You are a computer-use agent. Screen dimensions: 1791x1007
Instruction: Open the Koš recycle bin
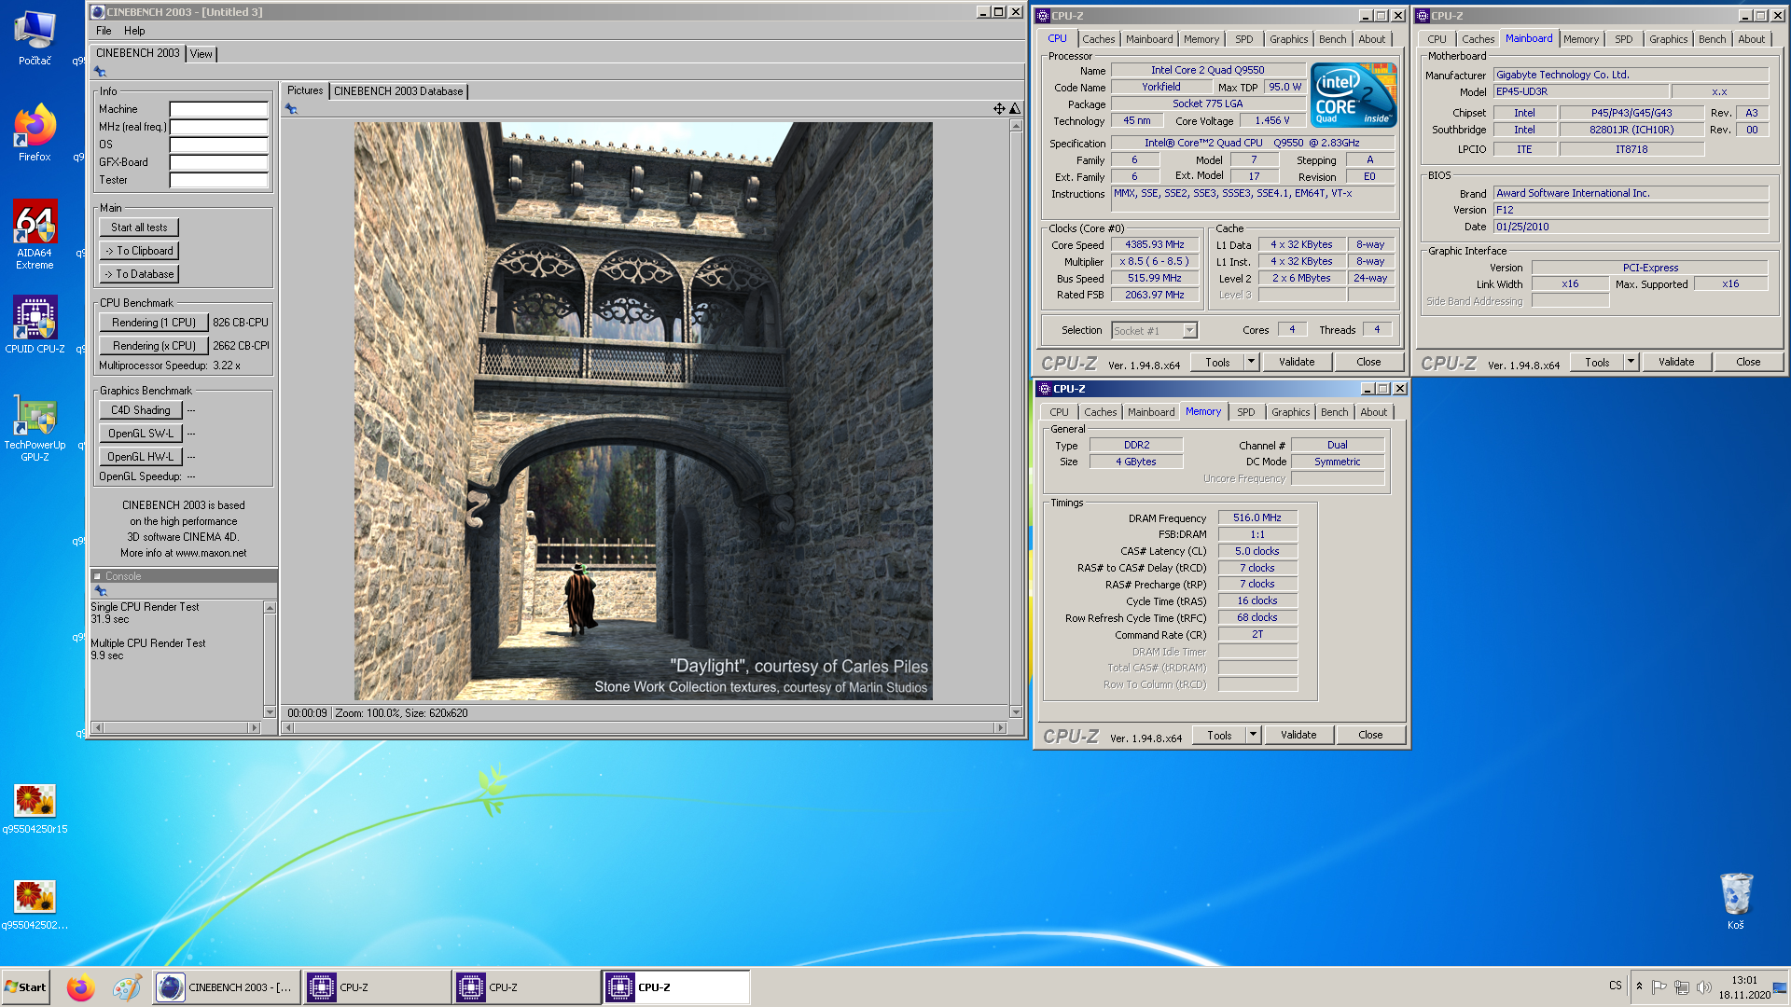point(1735,900)
